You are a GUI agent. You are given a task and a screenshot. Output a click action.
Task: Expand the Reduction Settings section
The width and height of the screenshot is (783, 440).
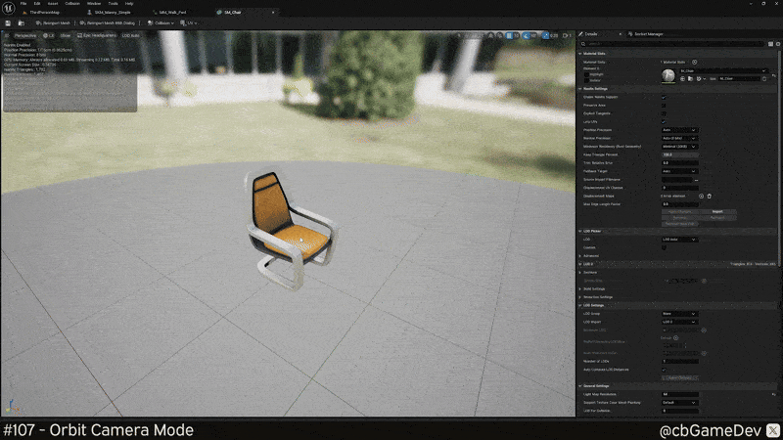click(580, 297)
